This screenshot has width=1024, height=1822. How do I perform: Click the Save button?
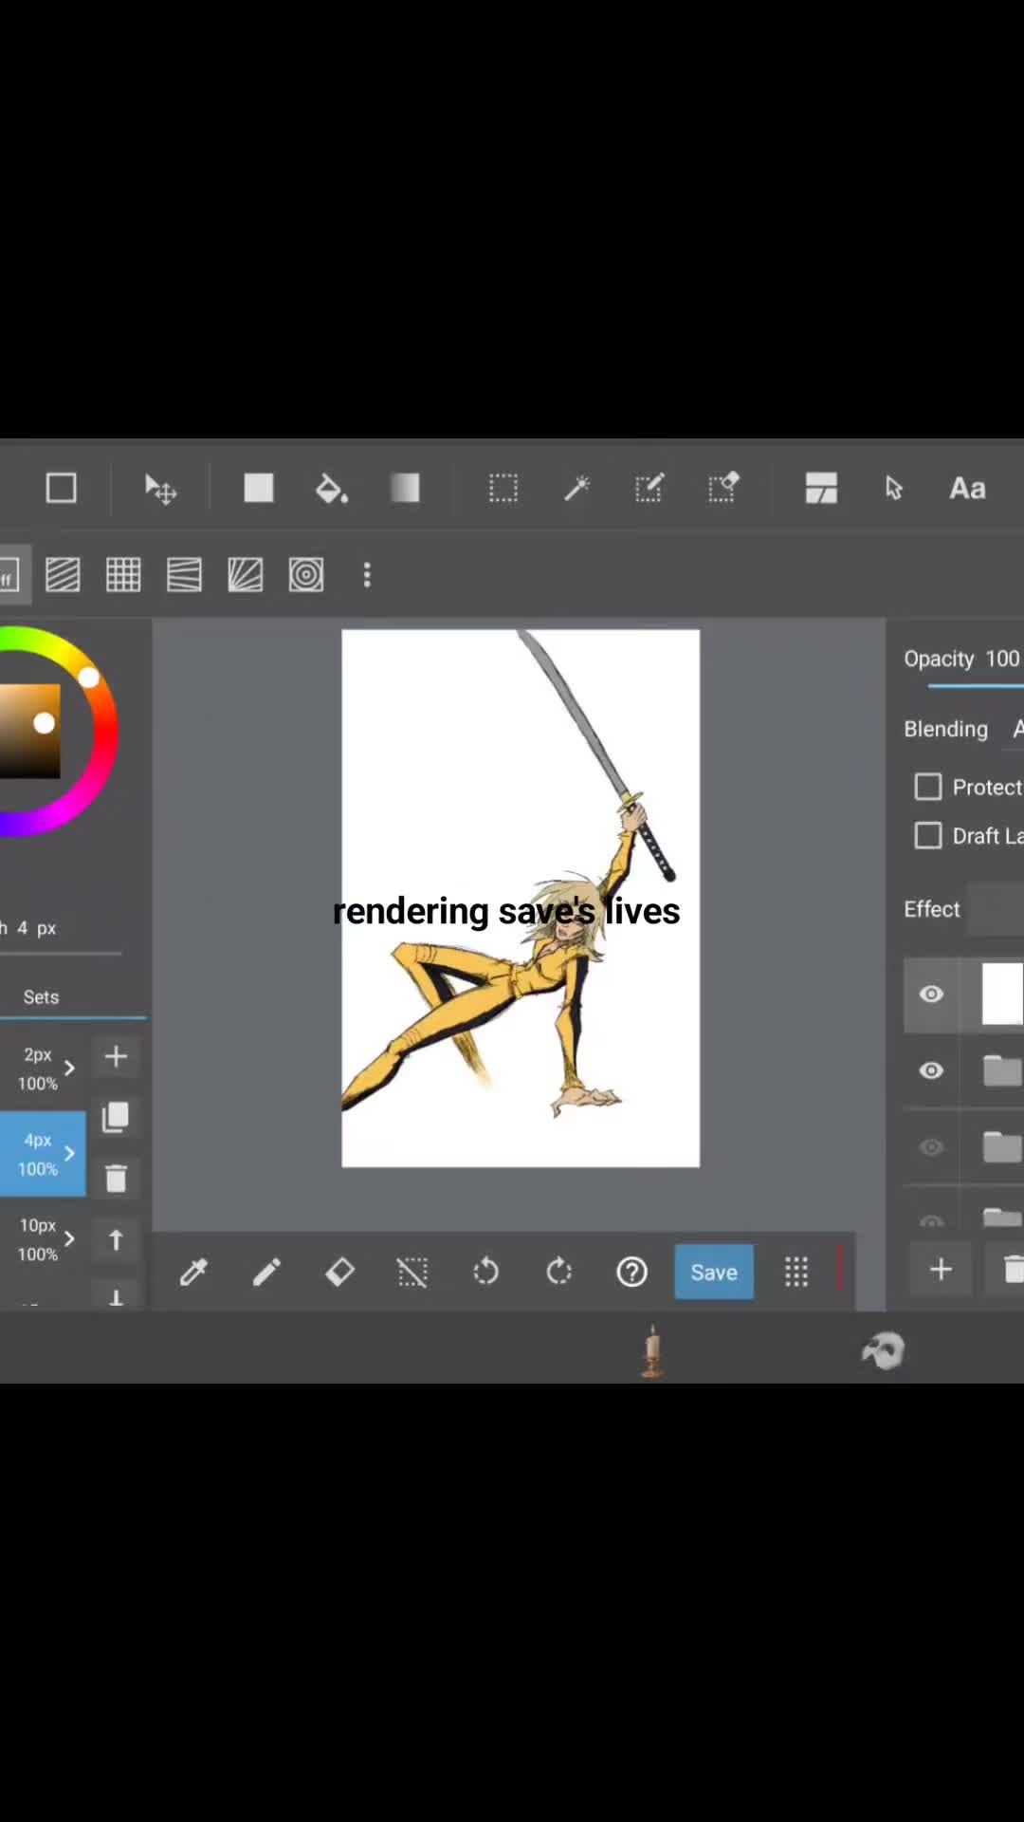[714, 1272]
